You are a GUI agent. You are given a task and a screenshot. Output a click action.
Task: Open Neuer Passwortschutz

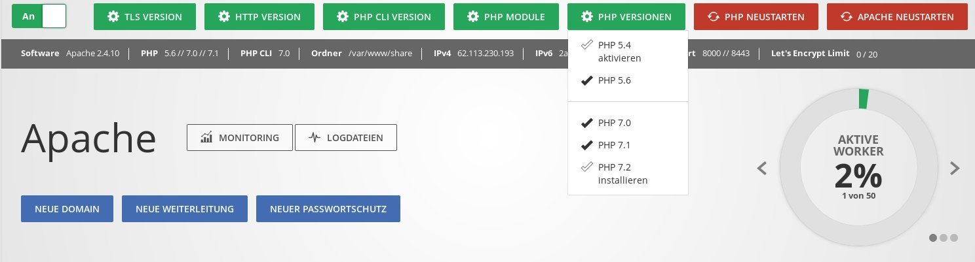click(328, 209)
